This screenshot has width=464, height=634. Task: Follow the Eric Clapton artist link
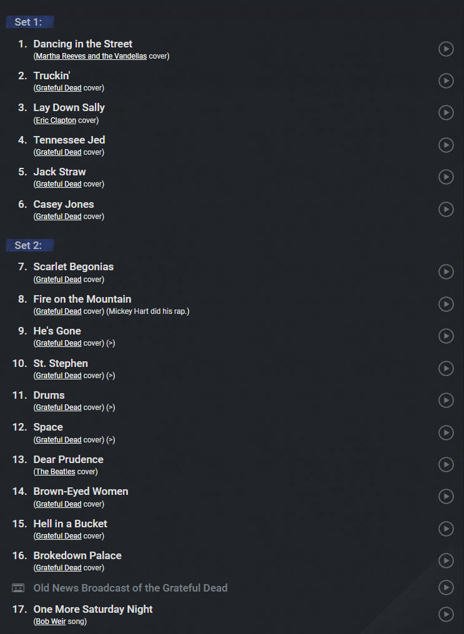56,120
